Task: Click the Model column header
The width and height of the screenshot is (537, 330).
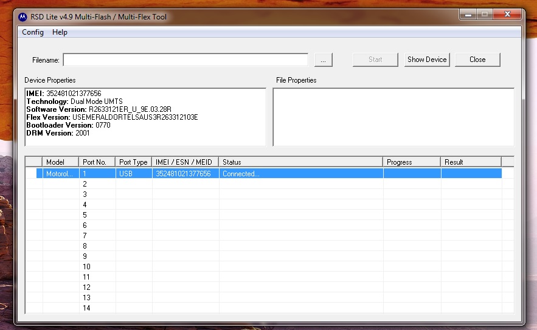Action: click(x=60, y=162)
